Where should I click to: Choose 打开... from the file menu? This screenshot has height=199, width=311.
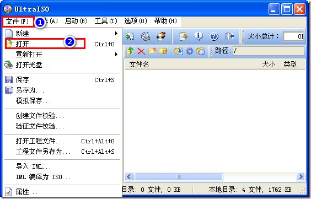click(x=62, y=44)
